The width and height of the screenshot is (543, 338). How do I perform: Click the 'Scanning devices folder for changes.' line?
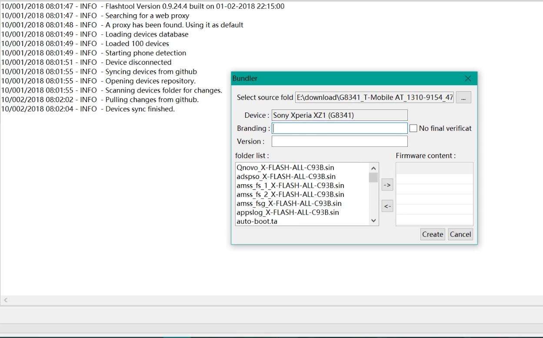pos(111,90)
